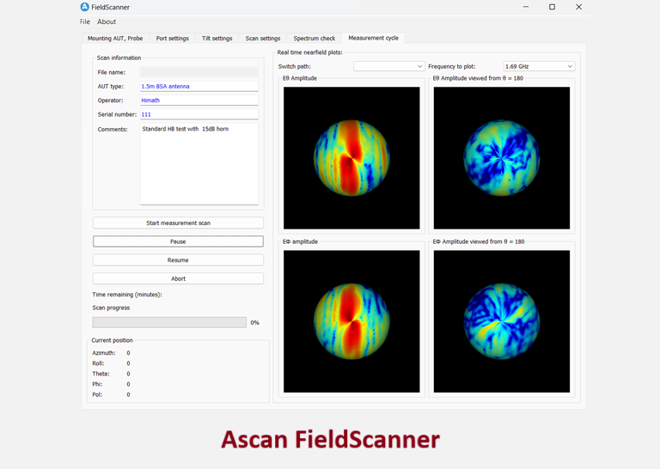Click the scan progress bar
The height and width of the screenshot is (469, 660).
point(169,322)
